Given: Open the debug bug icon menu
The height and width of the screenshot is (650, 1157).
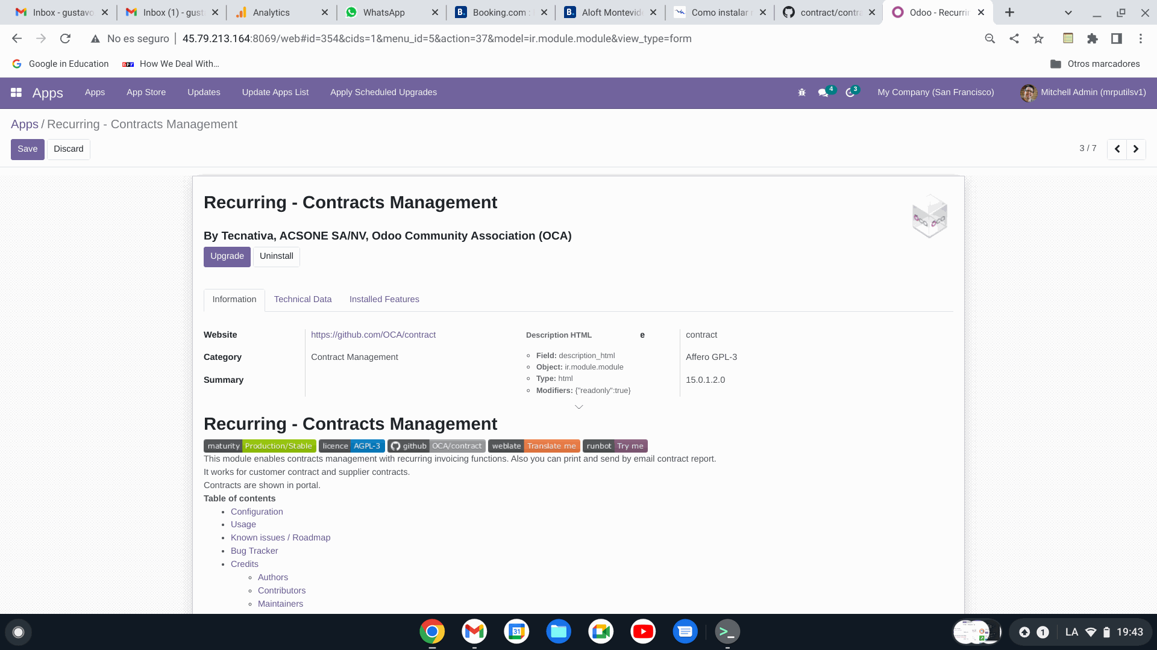Looking at the screenshot, I should pyautogui.click(x=801, y=93).
